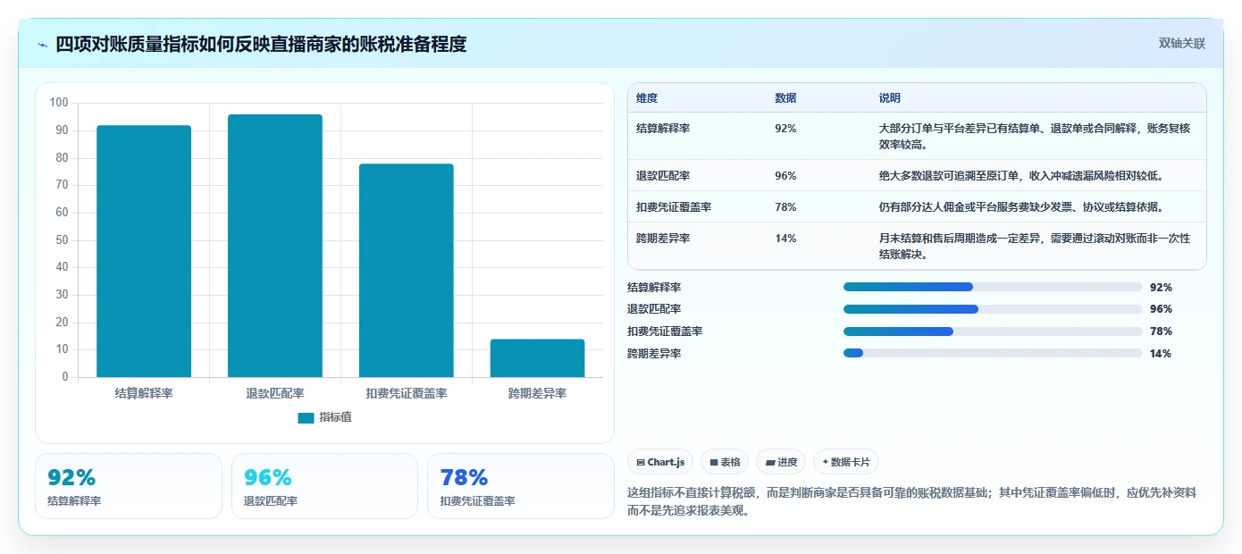Click the footer note starting 这组指标不直接计算税额
Screen dimensions: 1242x554
pyautogui.click(x=912, y=501)
